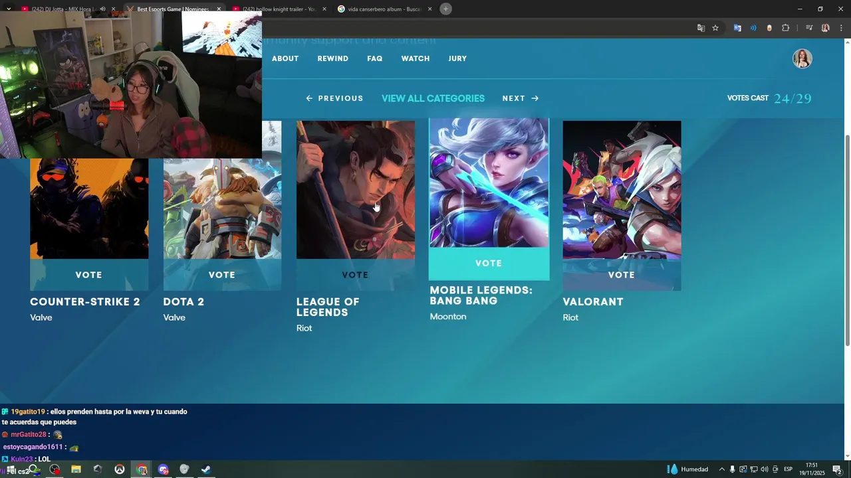Bookmark this page with the star icon
The height and width of the screenshot is (478, 851).
tap(715, 28)
